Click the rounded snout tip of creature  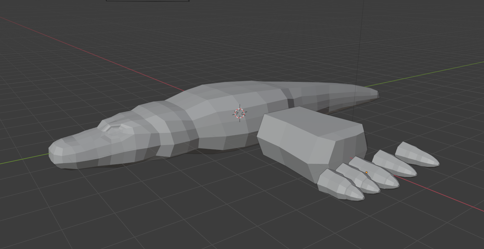(56, 152)
